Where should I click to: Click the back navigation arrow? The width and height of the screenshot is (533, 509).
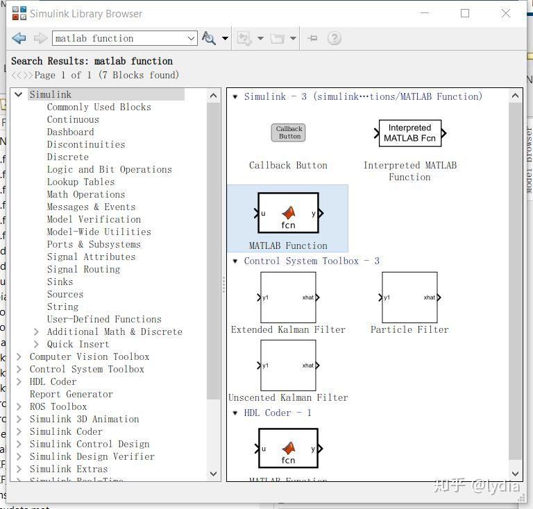click(x=19, y=38)
